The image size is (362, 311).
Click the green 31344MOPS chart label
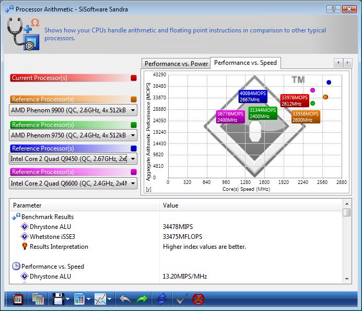[x=263, y=113]
